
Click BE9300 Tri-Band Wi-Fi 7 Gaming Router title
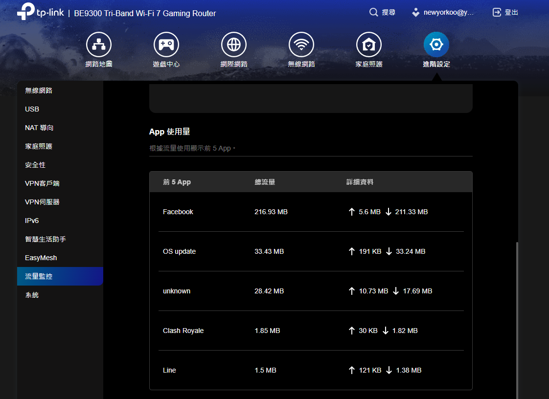[x=145, y=13]
